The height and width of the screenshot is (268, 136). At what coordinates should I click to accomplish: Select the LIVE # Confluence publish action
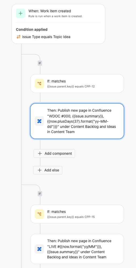tap(77, 249)
